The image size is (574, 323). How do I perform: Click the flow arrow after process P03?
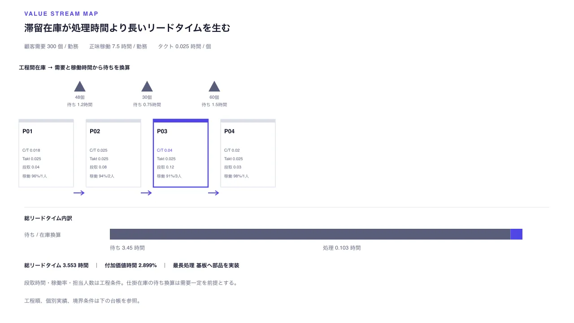coord(214,193)
